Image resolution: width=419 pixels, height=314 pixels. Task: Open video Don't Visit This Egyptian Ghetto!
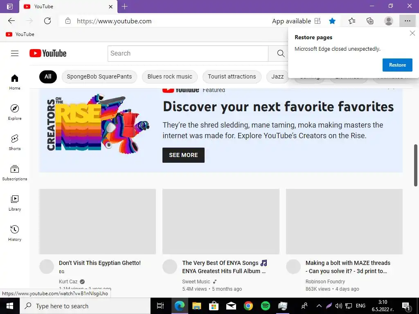click(x=100, y=263)
